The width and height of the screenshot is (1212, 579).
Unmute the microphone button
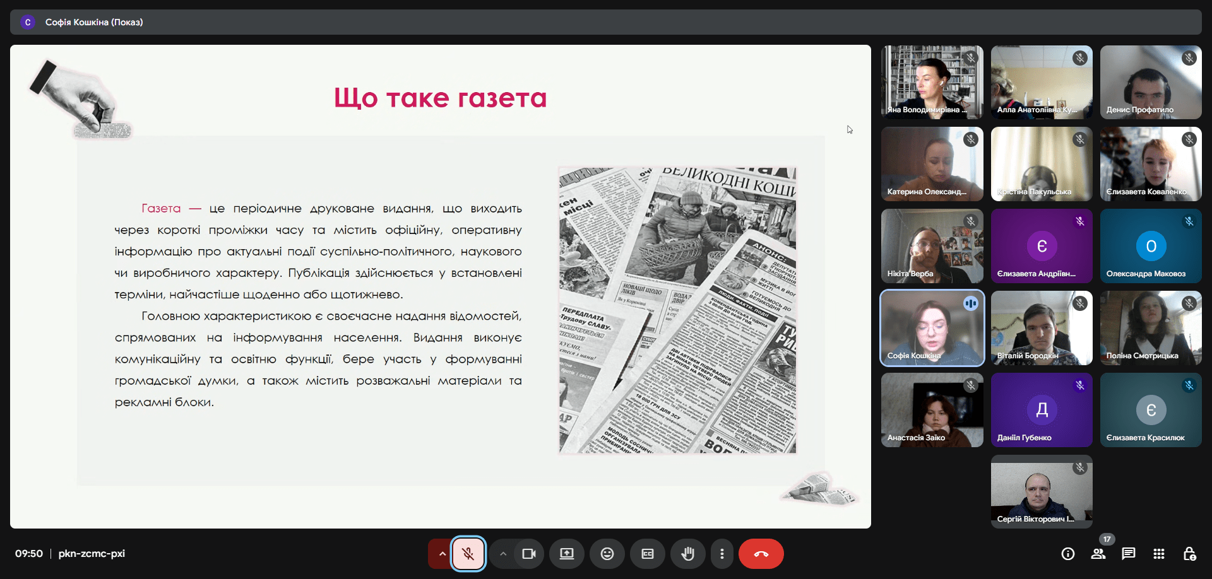[x=468, y=554]
